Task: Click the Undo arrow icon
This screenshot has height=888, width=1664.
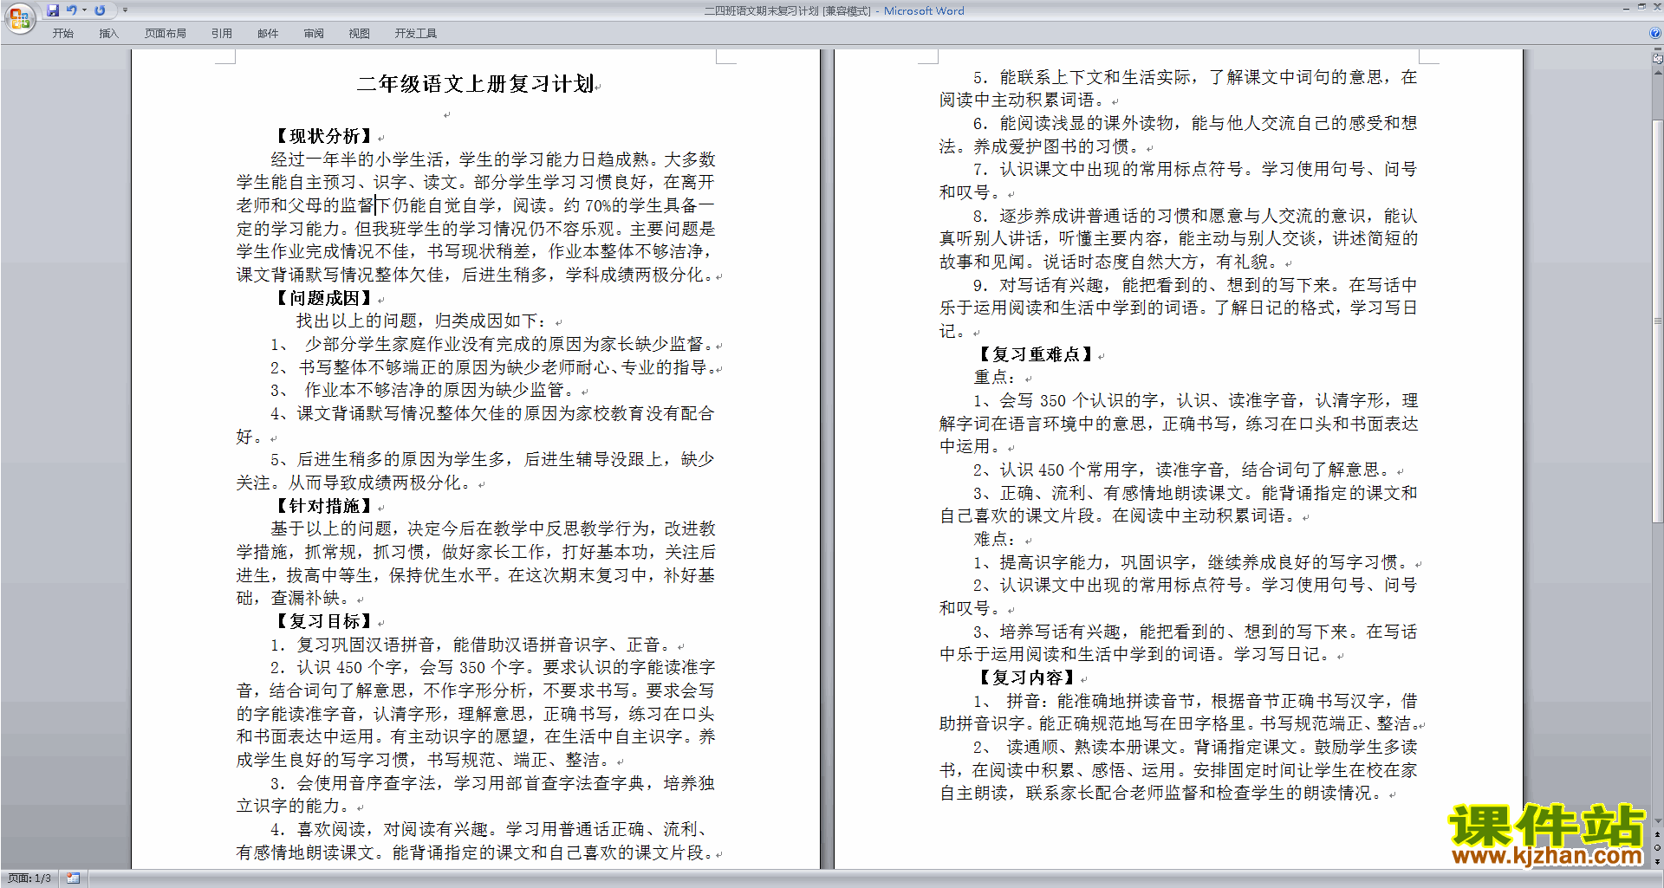Action: pyautogui.click(x=72, y=10)
